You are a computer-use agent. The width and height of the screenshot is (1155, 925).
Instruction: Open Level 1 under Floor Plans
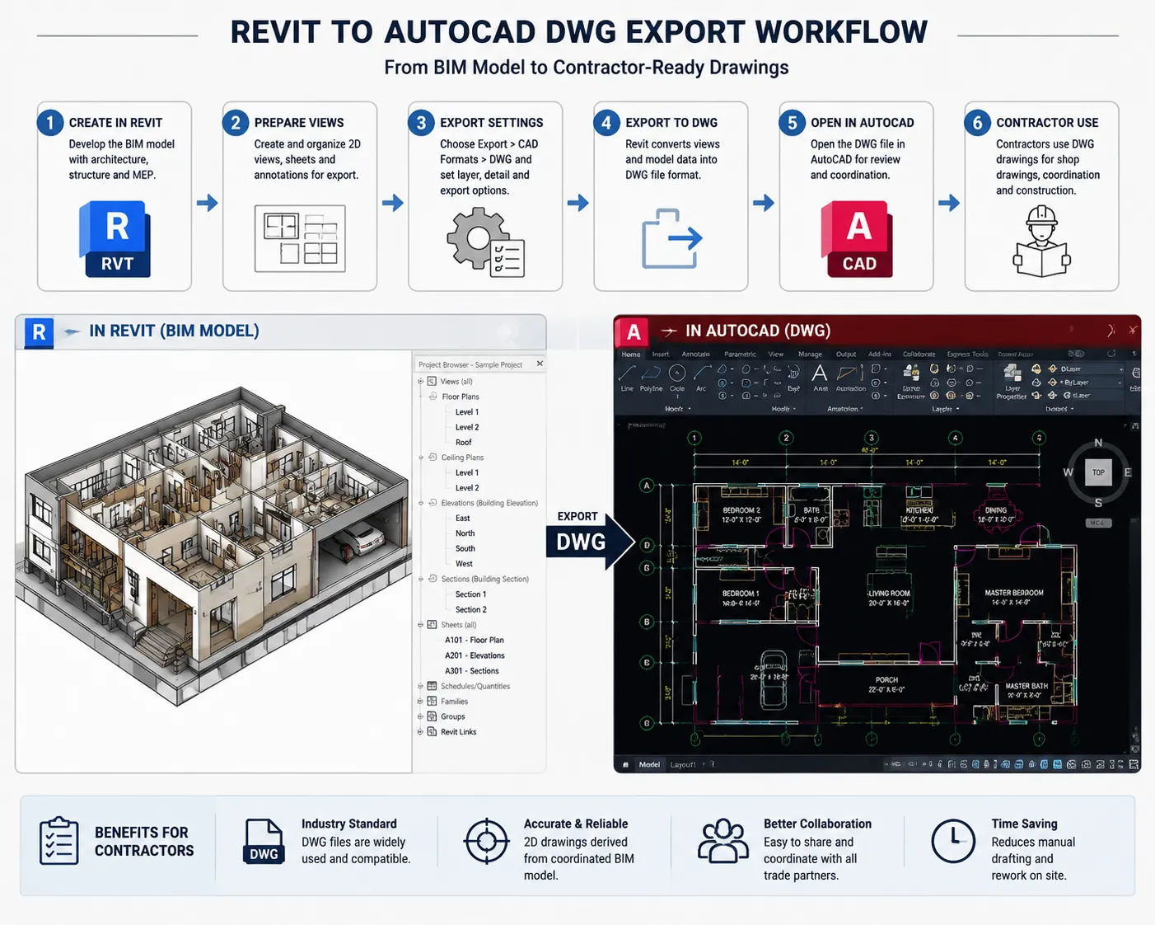point(466,412)
